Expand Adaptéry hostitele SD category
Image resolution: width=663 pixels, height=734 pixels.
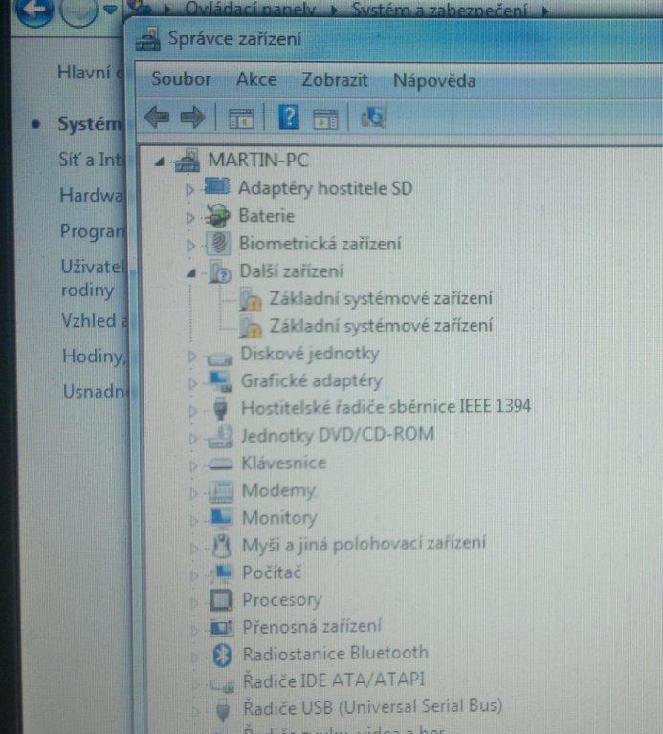pyautogui.click(x=189, y=190)
